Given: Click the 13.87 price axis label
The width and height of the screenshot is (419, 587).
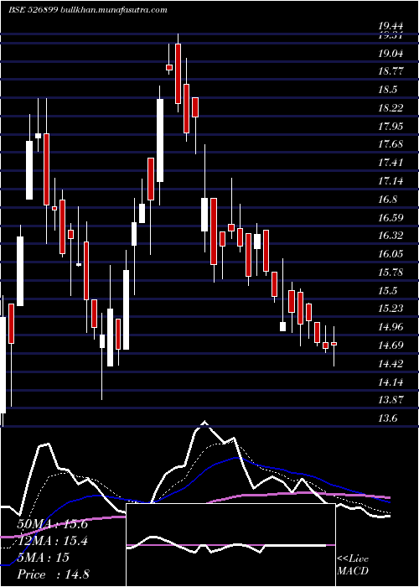Looking at the screenshot, I should click(391, 400).
